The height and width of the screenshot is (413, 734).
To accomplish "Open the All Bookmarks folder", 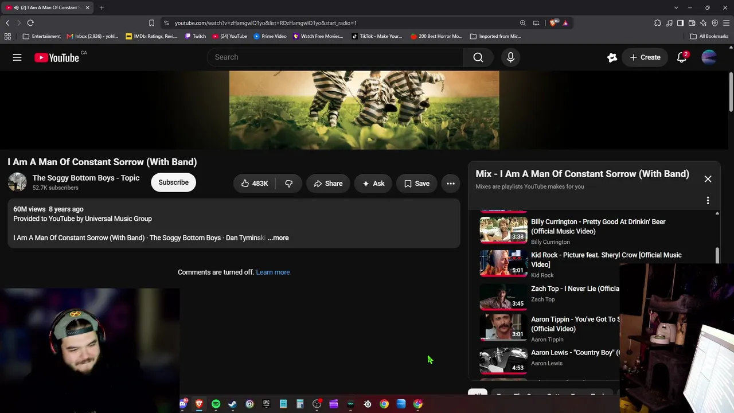I will click(709, 36).
